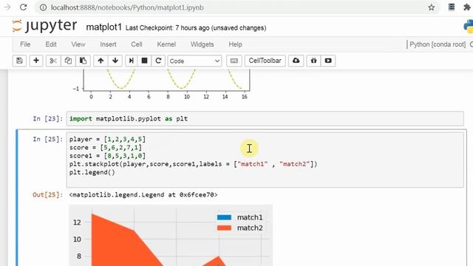
Task: Open the File menu
Action: coord(25,44)
